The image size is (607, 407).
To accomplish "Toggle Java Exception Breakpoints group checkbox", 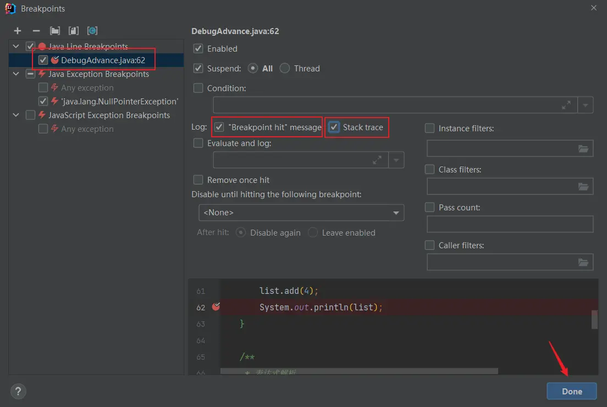I will coord(30,74).
